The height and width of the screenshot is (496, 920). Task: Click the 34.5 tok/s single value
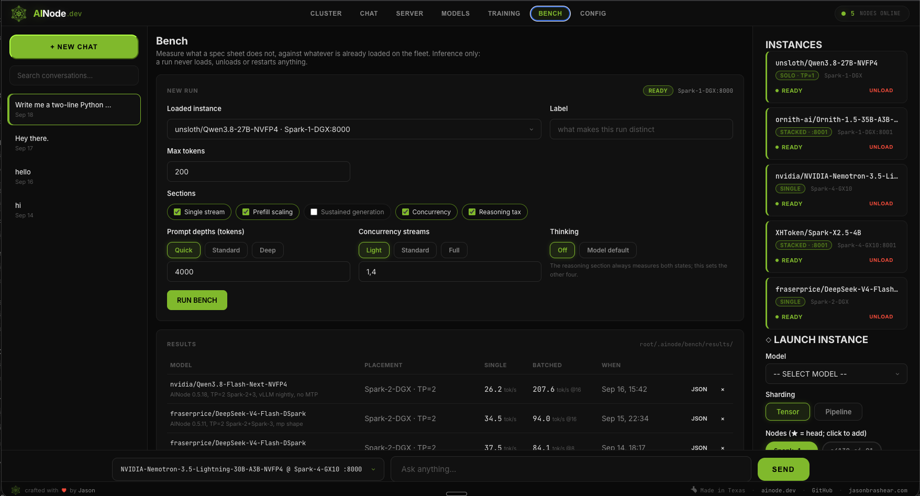[x=500, y=418]
